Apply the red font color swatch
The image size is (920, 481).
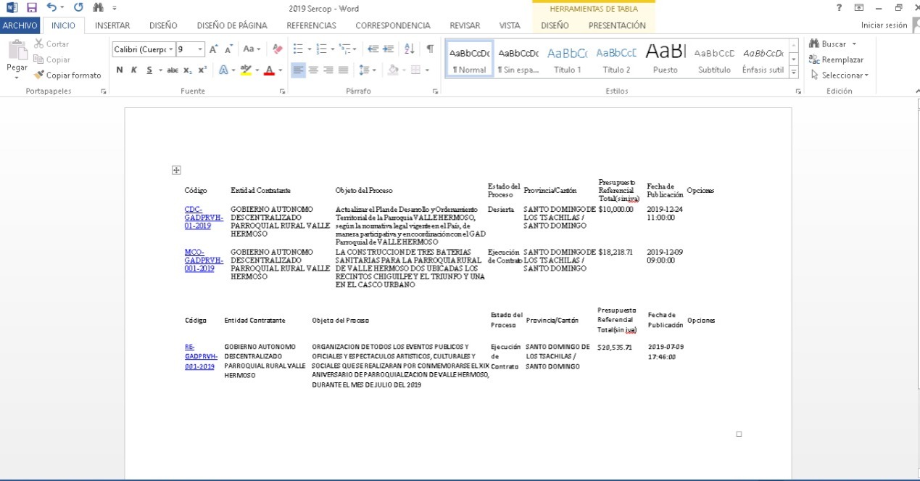pos(269,70)
